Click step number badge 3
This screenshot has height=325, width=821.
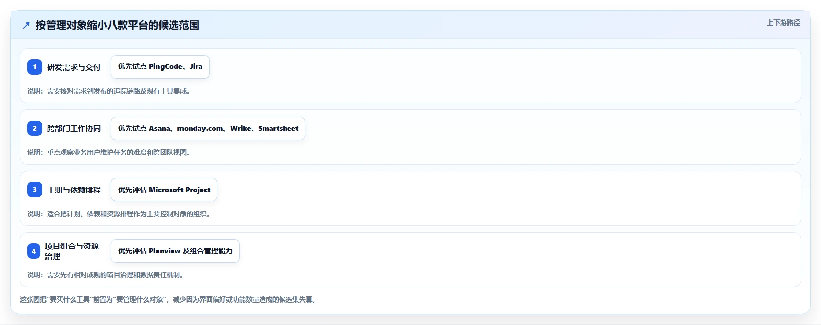click(x=35, y=190)
